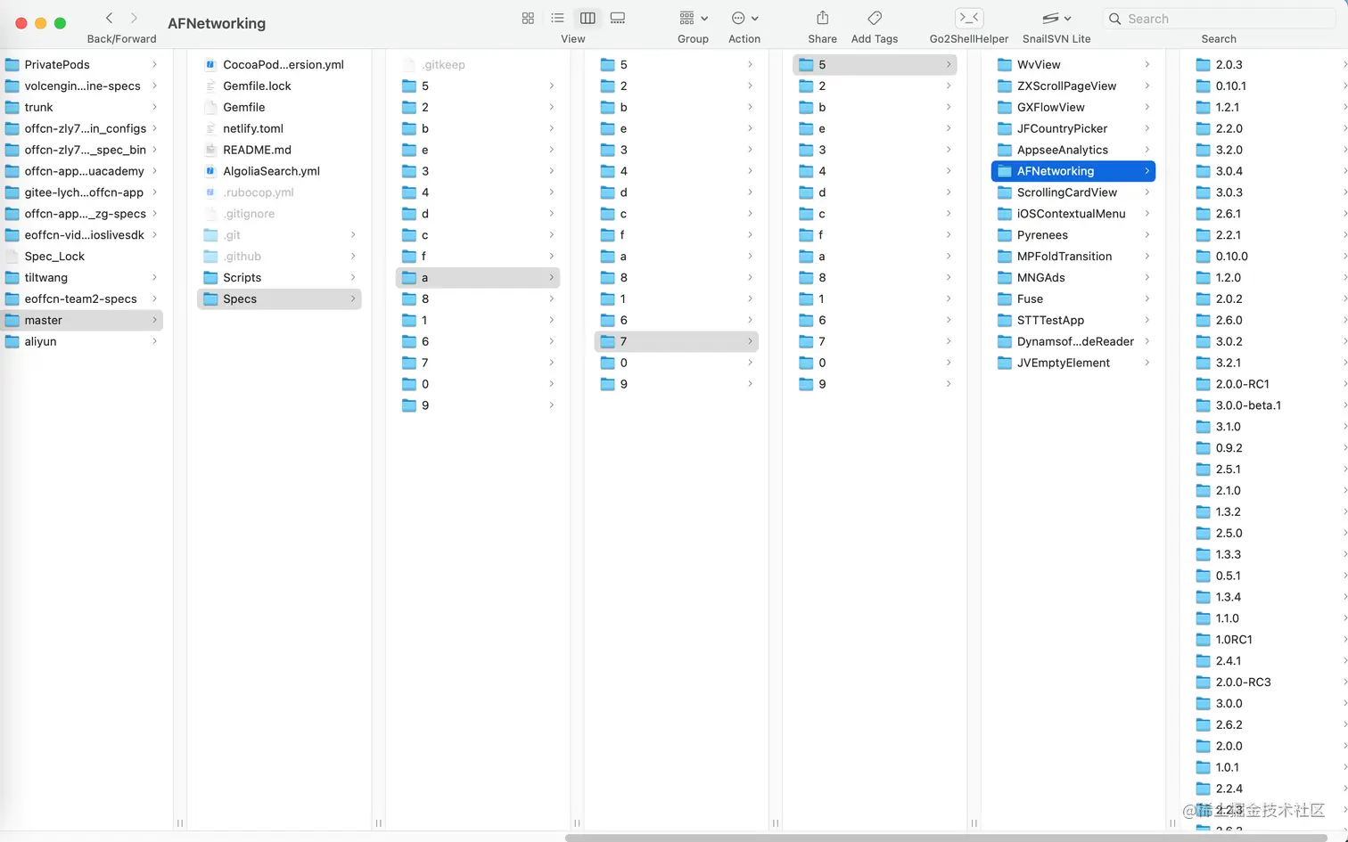Image resolution: width=1348 pixels, height=842 pixels.
Task: Switch Finder to icon view
Action: tap(528, 18)
